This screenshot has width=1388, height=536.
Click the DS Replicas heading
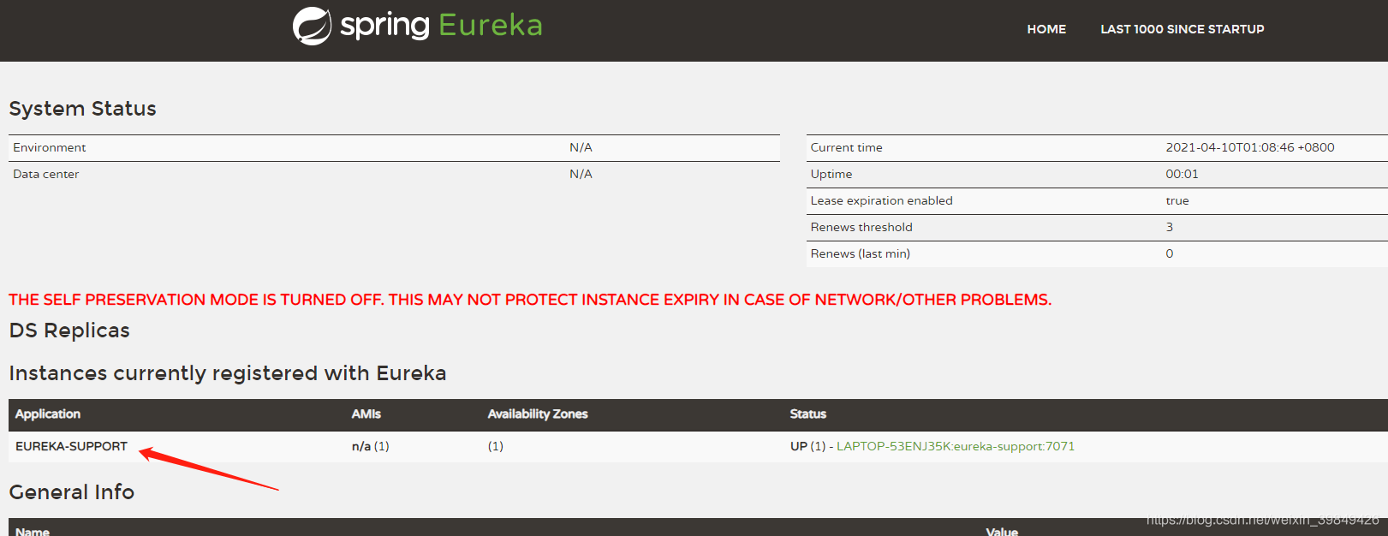69,331
